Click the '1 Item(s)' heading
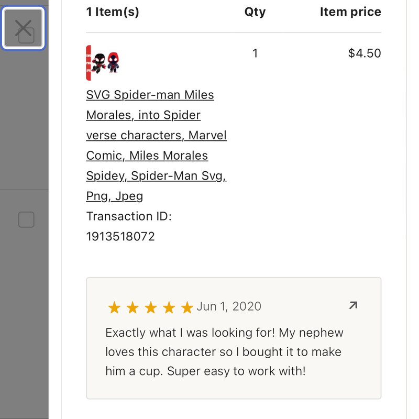Screen dimensions: 419x419 pos(113,12)
